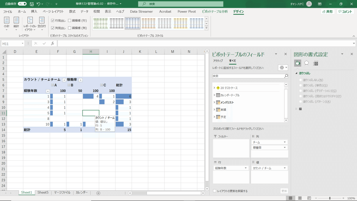Select the effects pentagon icon
The image size is (357, 201).
(x=306, y=63)
